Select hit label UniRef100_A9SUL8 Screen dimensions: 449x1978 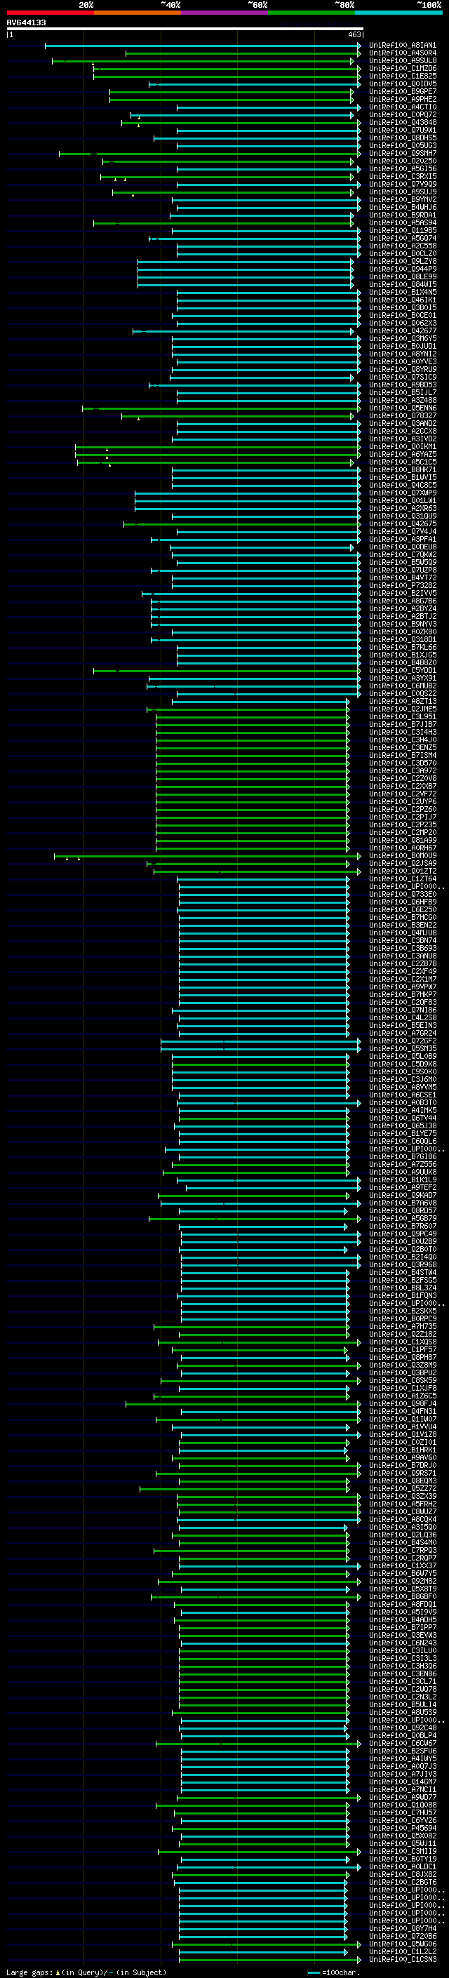(x=403, y=60)
